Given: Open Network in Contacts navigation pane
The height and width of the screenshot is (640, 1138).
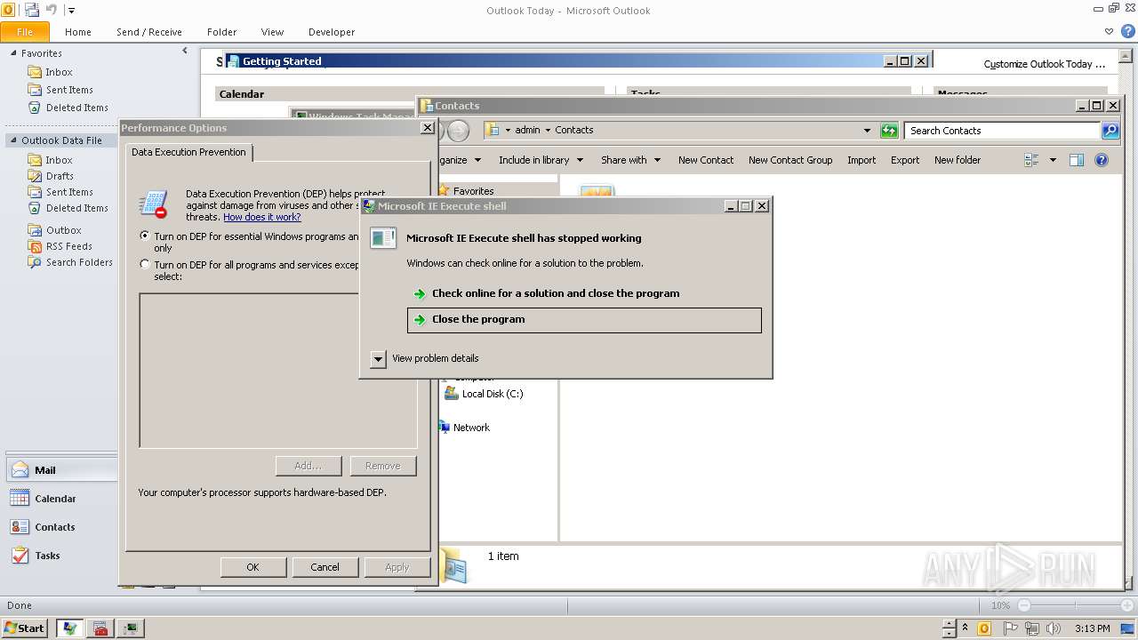Looking at the screenshot, I should pyautogui.click(x=471, y=428).
